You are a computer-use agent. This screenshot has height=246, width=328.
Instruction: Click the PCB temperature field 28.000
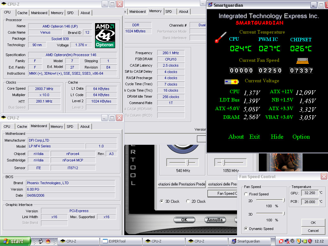[x=310, y=202]
